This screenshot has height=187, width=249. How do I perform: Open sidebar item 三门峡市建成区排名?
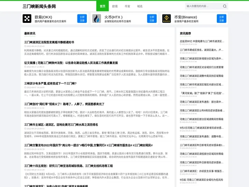tap(202, 50)
